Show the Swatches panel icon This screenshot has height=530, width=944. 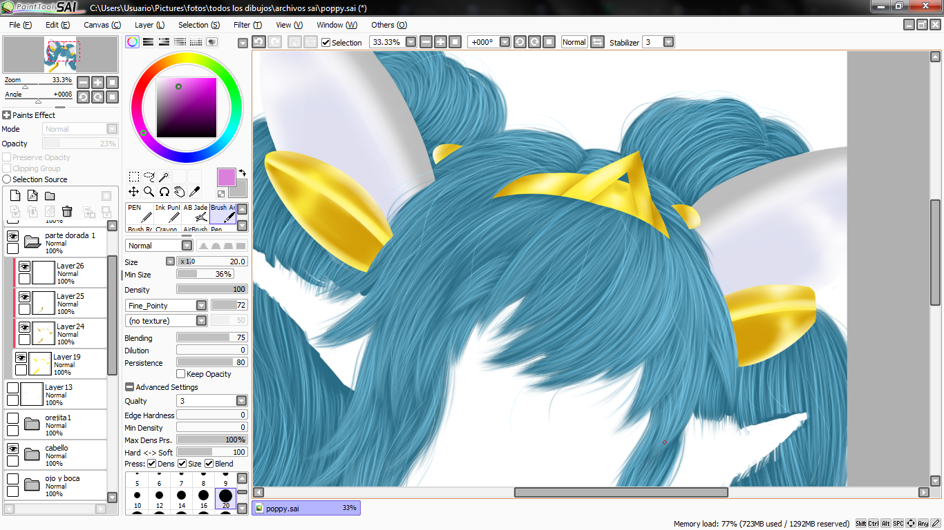[x=196, y=42]
